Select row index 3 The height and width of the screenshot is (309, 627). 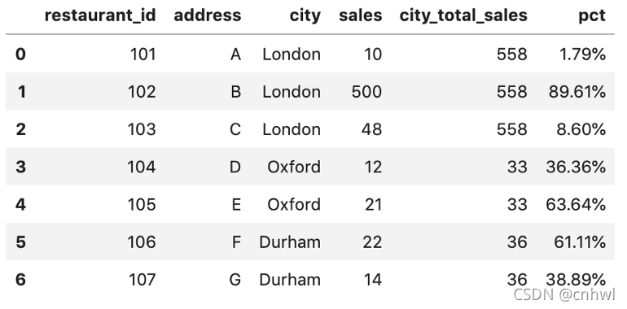[x=21, y=167]
